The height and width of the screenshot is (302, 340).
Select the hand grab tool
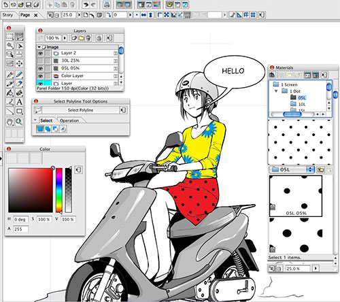point(10,122)
